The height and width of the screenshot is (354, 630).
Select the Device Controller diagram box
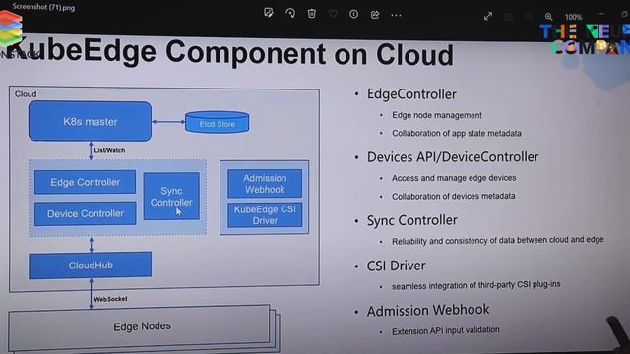[x=86, y=213]
